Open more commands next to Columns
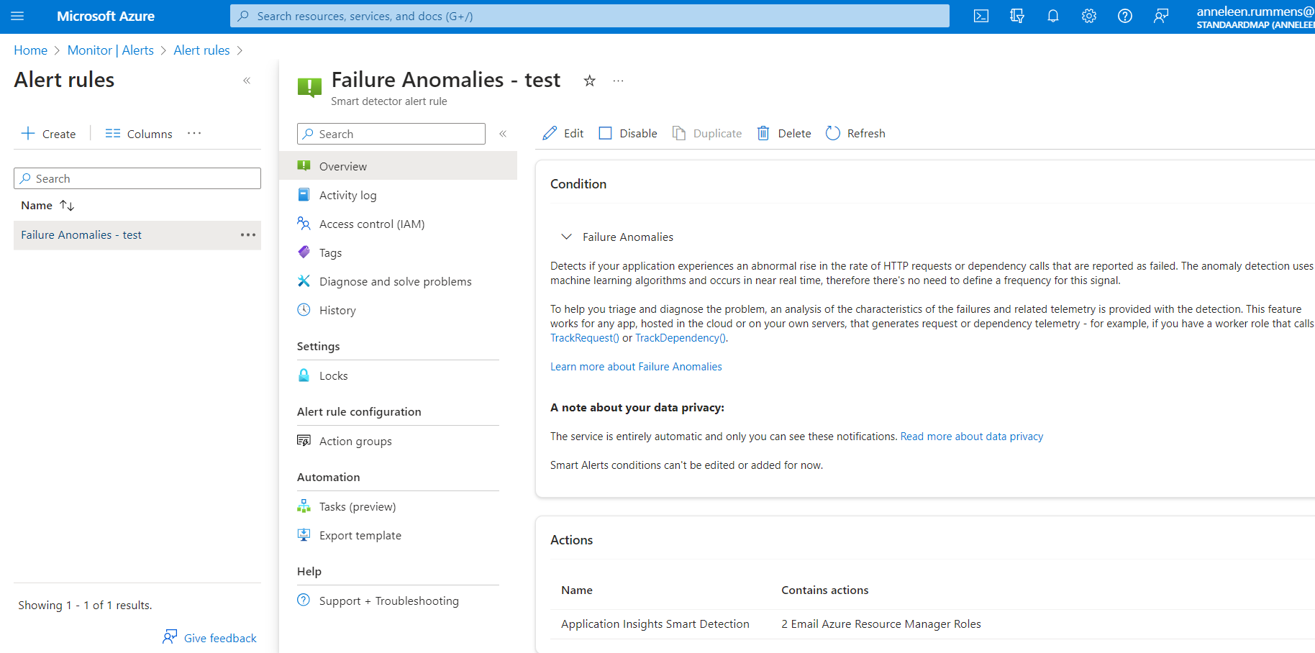The image size is (1315, 653). tap(194, 133)
